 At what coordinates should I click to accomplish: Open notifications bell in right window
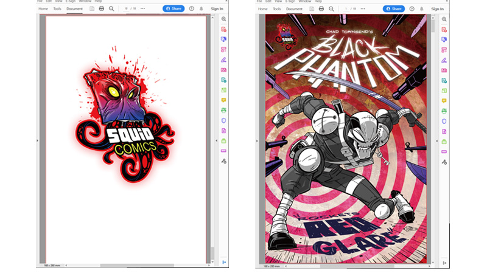(x=421, y=9)
